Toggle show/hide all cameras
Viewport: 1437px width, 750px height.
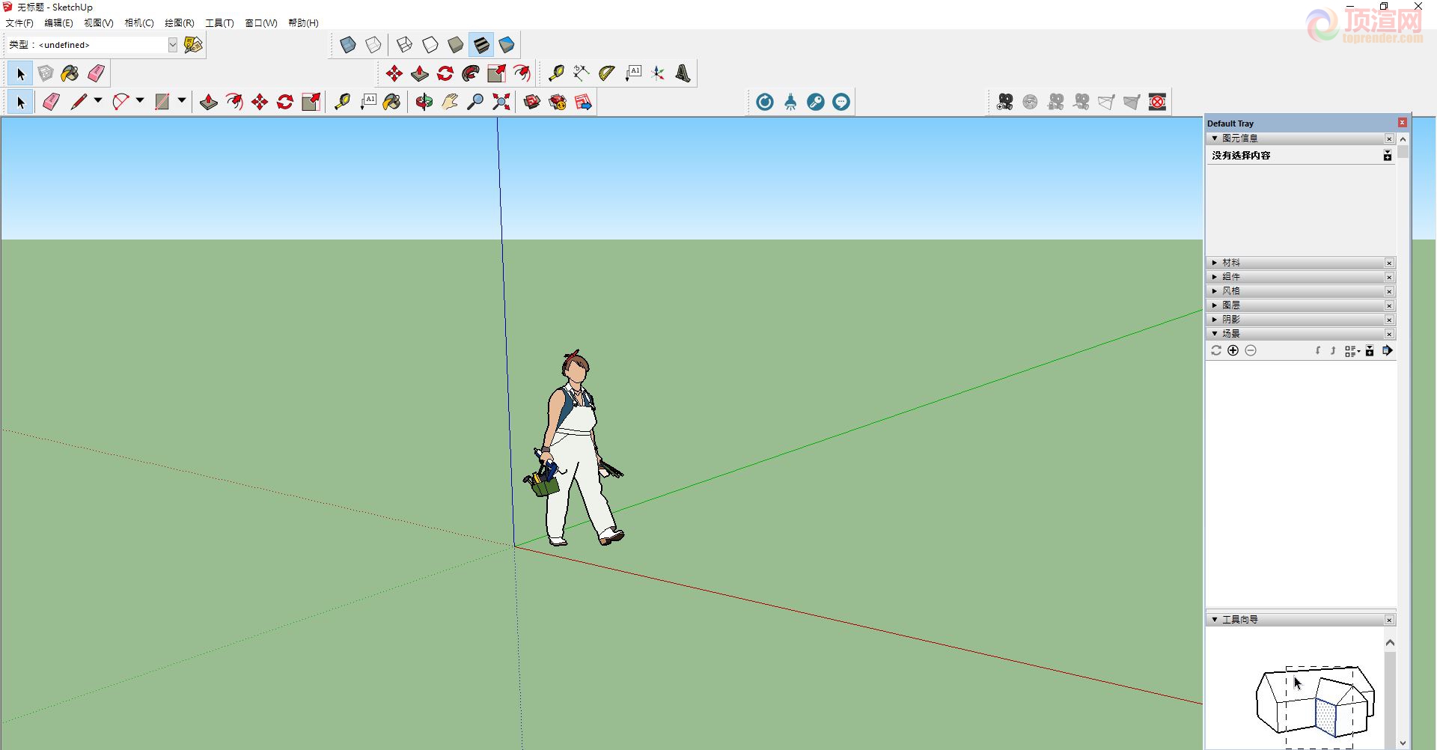click(x=1081, y=102)
